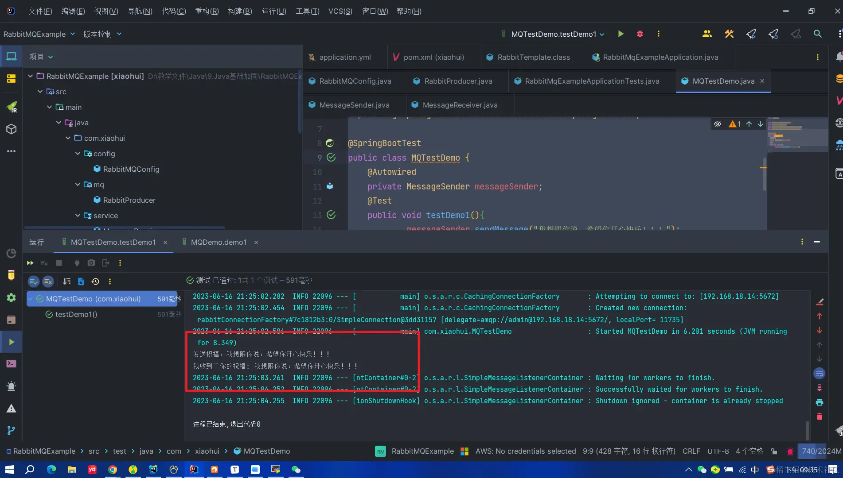
Task: Open Code With Me people icon
Action: click(707, 34)
